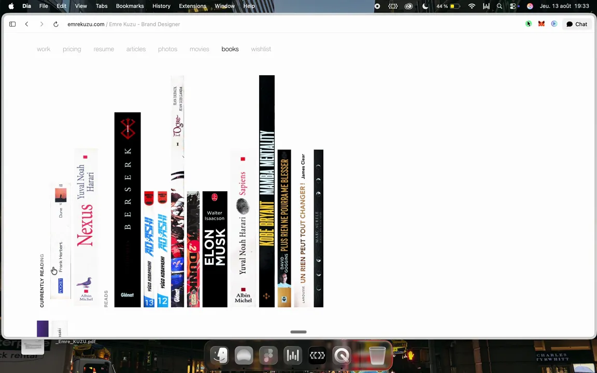Open Spotlight search in menu bar
Viewport: 597px width, 373px height.
(x=499, y=6)
